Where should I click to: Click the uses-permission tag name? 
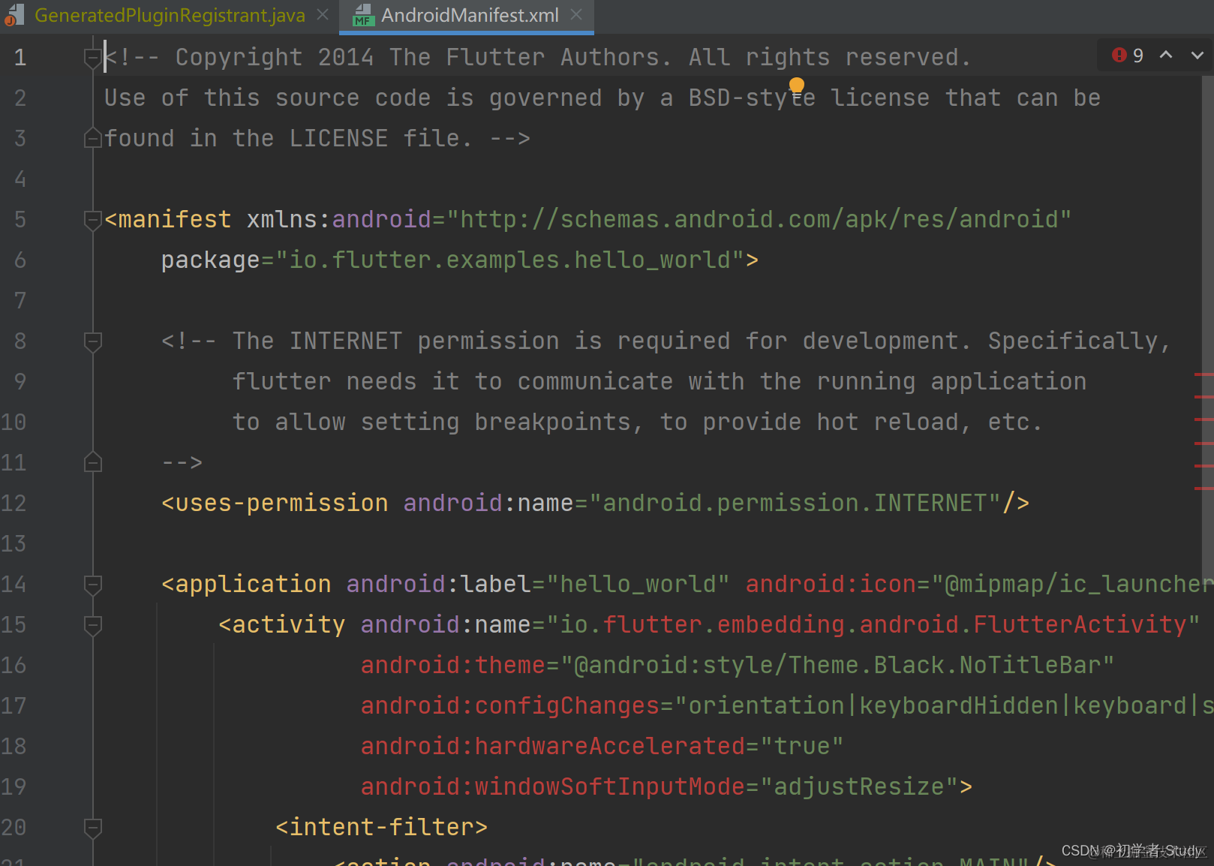coord(282,503)
